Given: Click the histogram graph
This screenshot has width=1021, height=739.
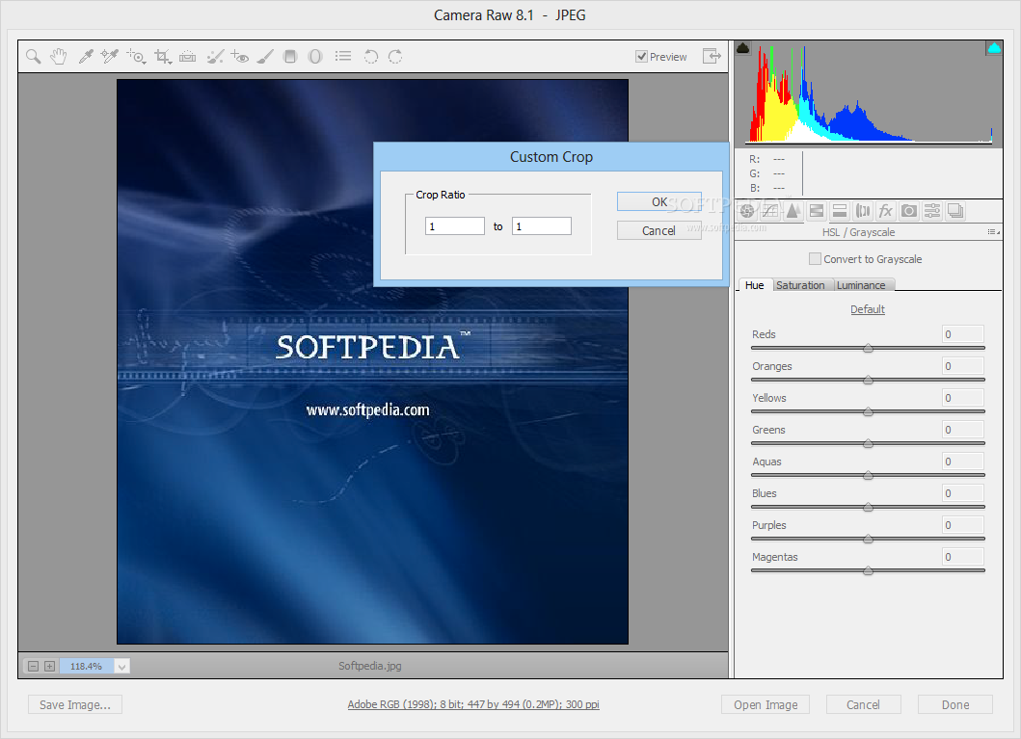Looking at the screenshot, I should pyautogui.click(x=869, y=92).
